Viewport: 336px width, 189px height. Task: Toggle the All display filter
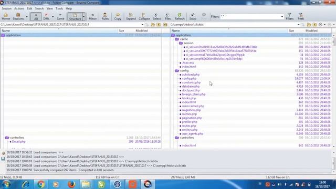tap(36, 16)
